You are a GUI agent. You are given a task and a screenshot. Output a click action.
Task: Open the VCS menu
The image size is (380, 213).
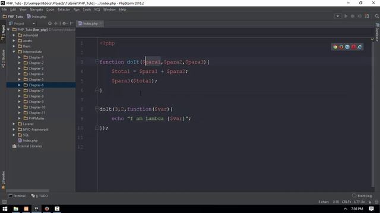point(97,9)
